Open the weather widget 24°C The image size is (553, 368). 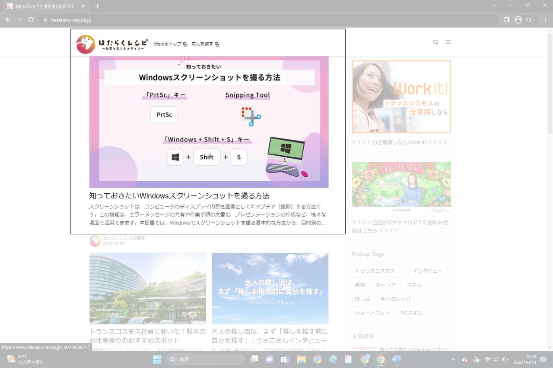[x=25, y=359]
